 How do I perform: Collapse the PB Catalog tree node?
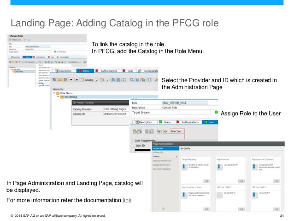pyautogui.click(x=58, y=97)
